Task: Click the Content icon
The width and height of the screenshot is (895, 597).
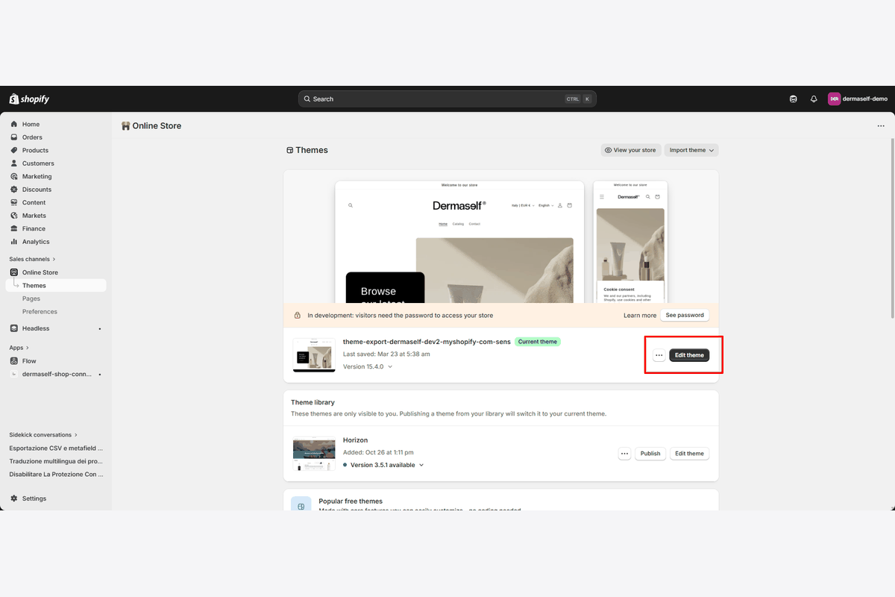Action: pos(14,203)
